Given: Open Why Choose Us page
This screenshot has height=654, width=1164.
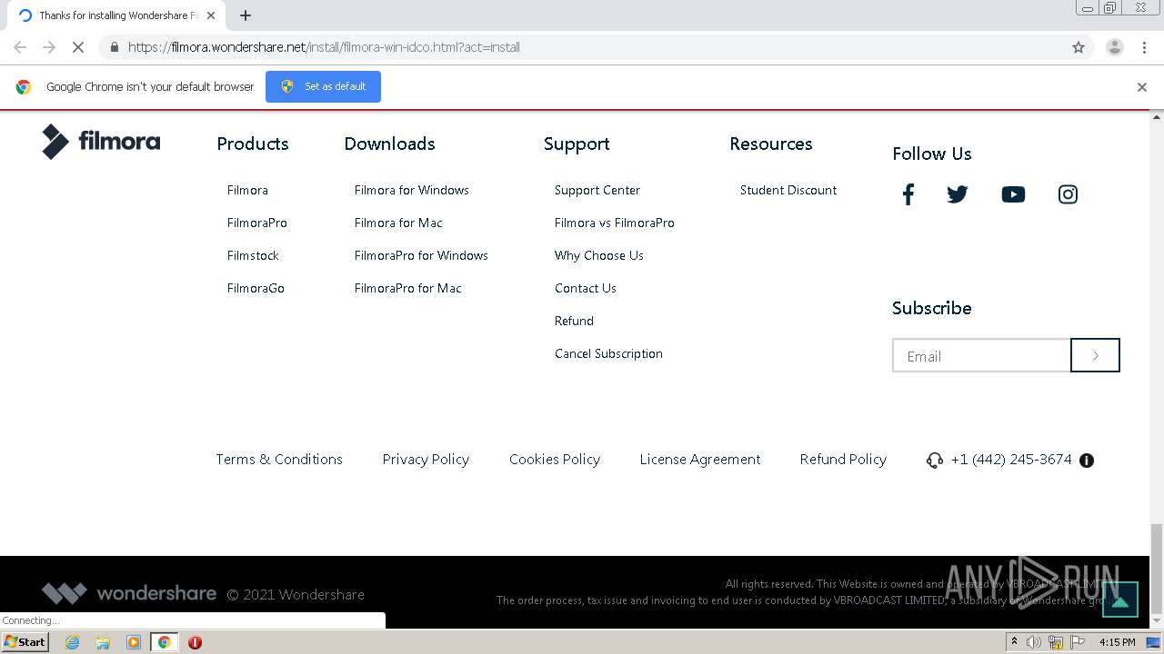Looking at the screenshot, I should pyautogui.click(x=599, y=255).
